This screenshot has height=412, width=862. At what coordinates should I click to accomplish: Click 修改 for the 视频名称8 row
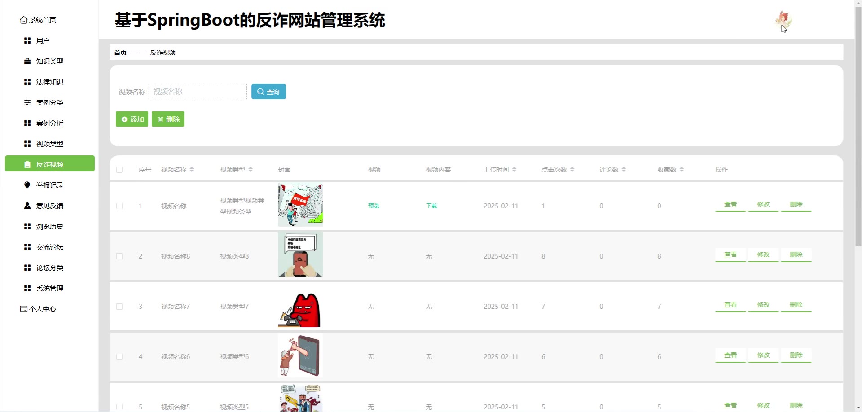(x=763, y=255)
